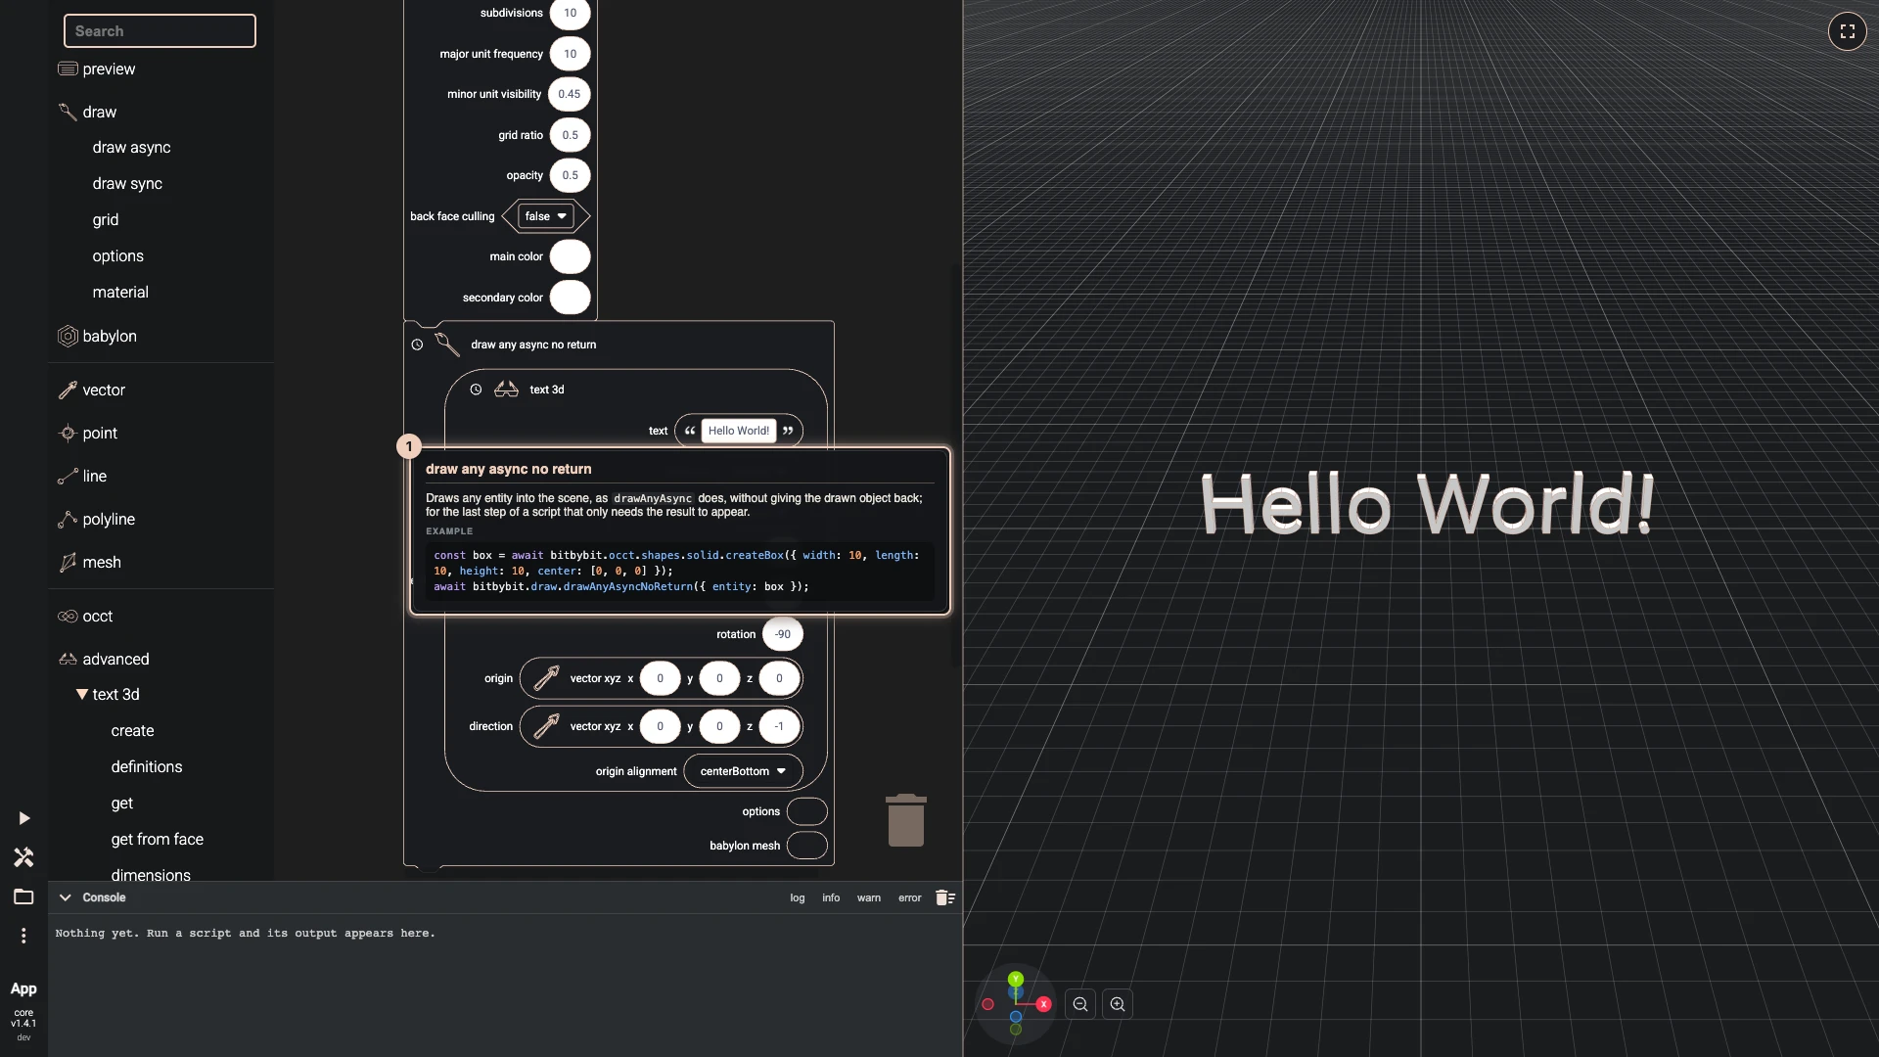
Task: Open the definitions item under text 3d
Action: tap(147, 767)
